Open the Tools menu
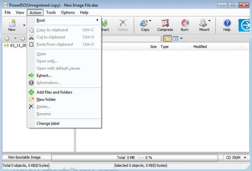The image size is (252, 171). (x=51, y=12)
